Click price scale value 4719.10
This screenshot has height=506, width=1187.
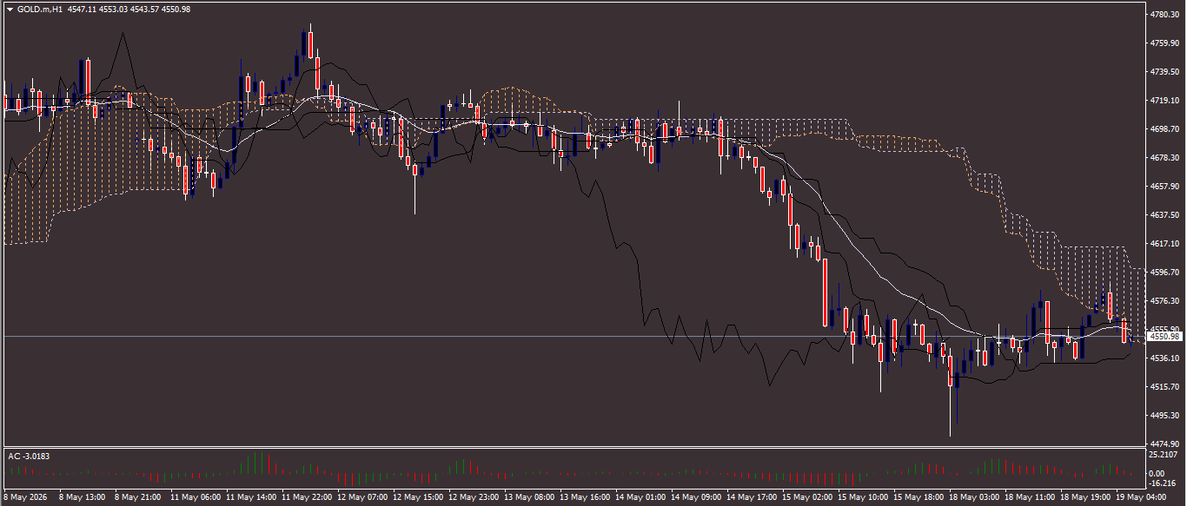tap(1163, 101)
